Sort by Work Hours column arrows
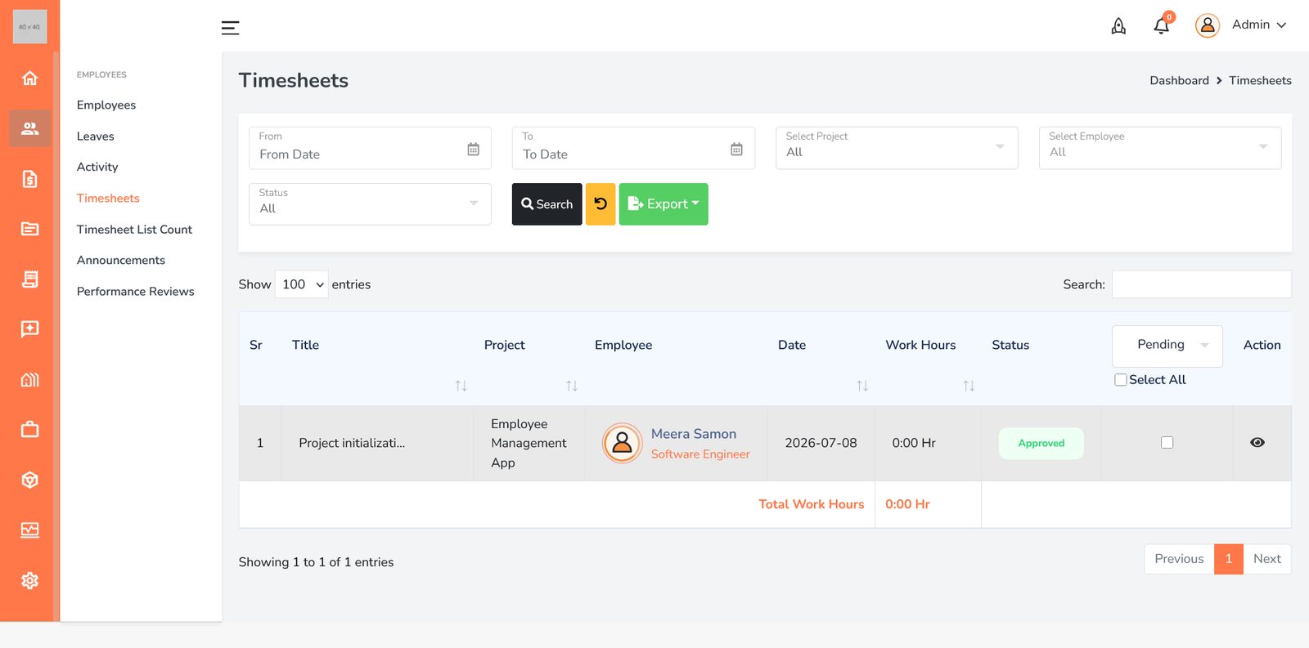The height and width of the screenshot is (648, 1309). [969, 386]
